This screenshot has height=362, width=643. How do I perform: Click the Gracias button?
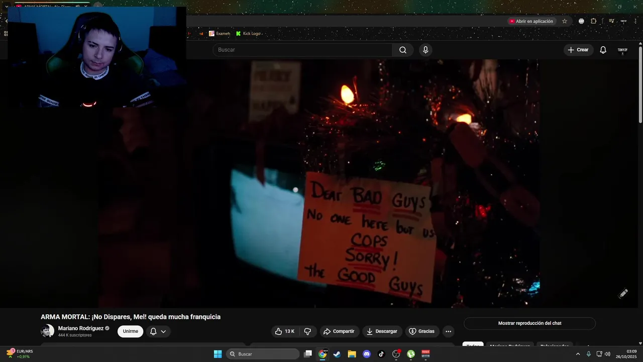coord(421,331)
